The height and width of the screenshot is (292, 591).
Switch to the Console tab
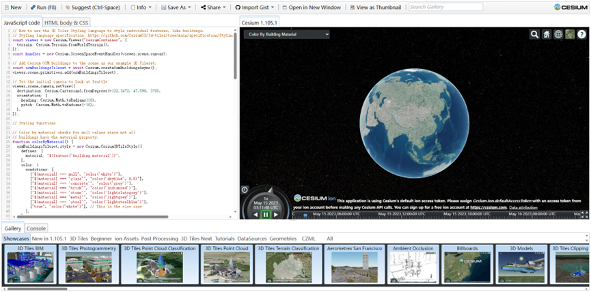click(x=37, y=228)
